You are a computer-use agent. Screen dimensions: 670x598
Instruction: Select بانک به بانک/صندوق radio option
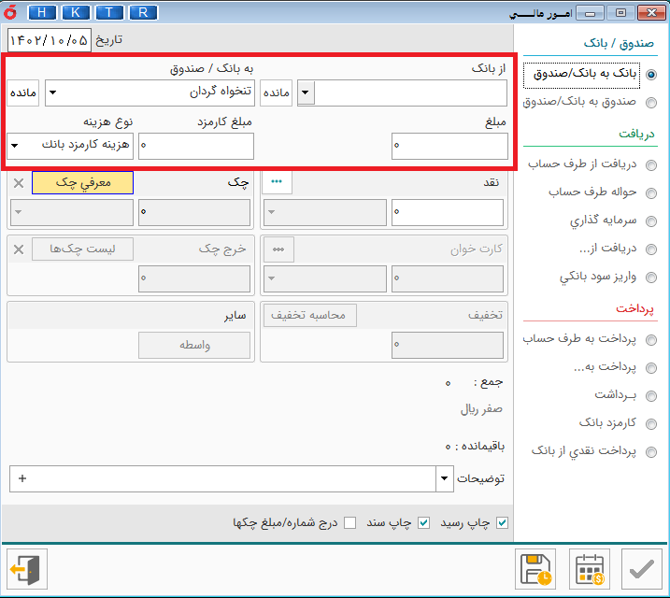pyautogui.click(x=650, y=75)
